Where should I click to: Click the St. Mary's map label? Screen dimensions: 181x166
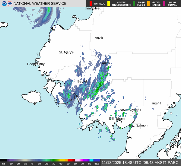[x=66, y=52]
